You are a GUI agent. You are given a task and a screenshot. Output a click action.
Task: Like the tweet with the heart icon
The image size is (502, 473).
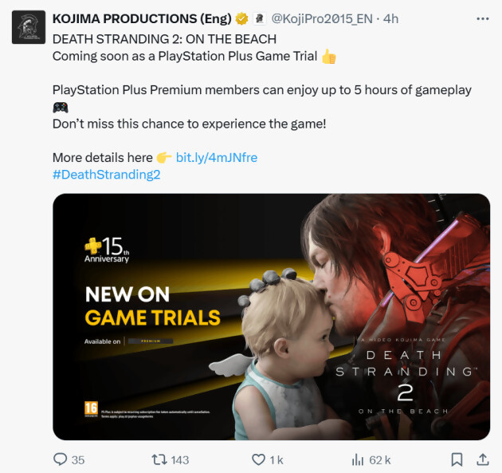258,459
